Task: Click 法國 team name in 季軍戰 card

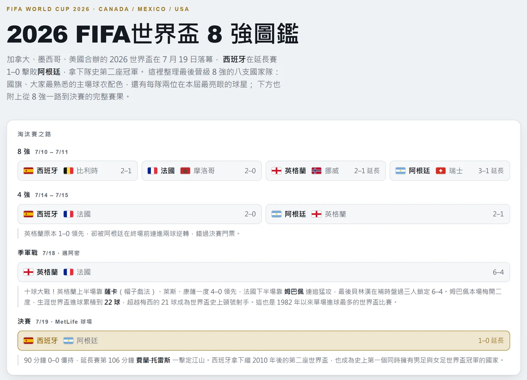Action: 84,272
